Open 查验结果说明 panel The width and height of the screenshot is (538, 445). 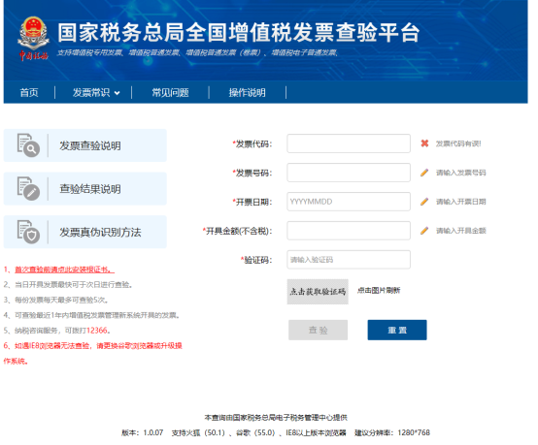click(x=85, y=188)
